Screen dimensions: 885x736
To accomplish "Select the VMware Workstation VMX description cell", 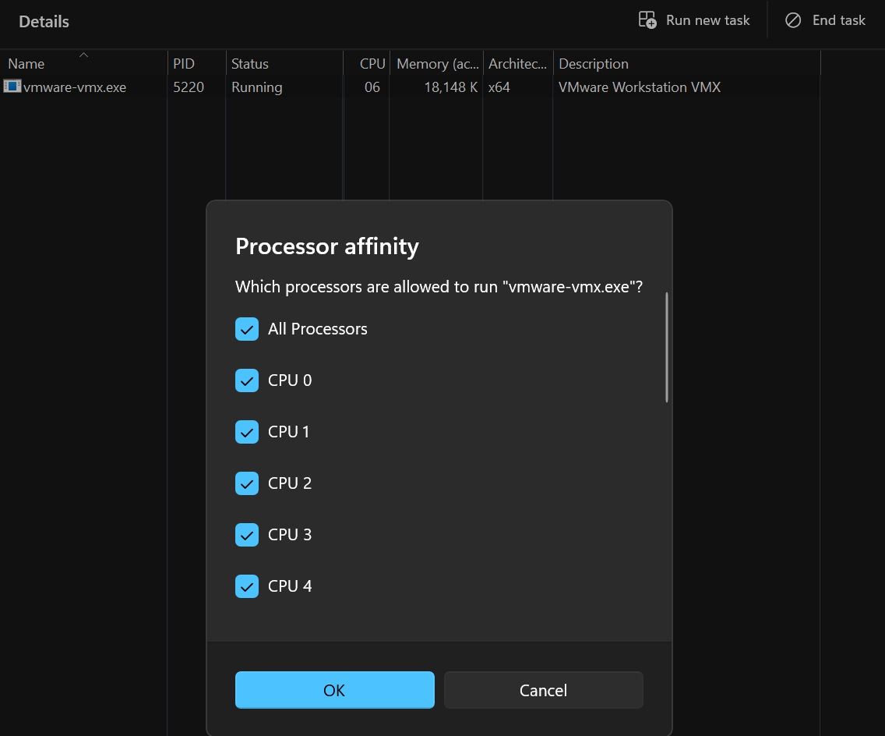I will 640,87.
